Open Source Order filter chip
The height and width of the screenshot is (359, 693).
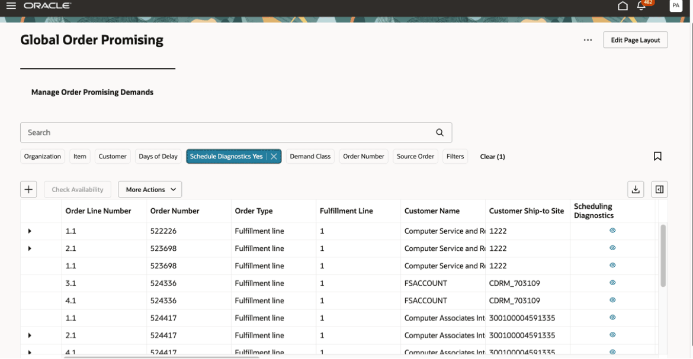(x=415, y=156)
